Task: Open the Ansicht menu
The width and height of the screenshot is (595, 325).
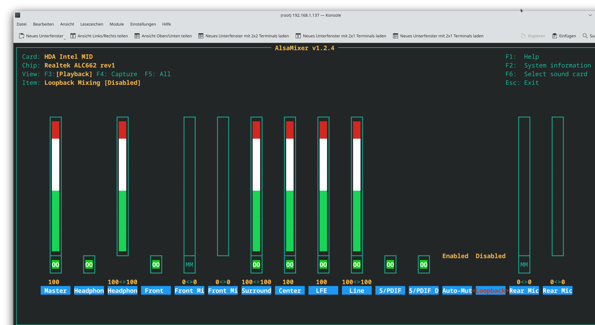Action: click(x=67, y=24)
